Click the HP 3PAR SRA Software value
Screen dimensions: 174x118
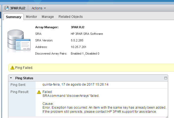coord(87,34)
